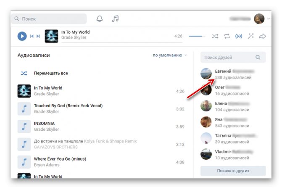
Task: Play 'Where Ever You Go (minus)' note icon
Action: (24, 162)
